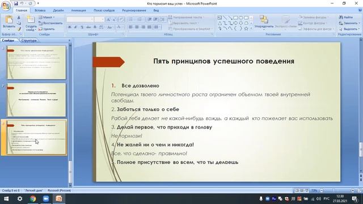This screenshot has width=363, height=204.
Task: Pick the arrow line shape
Action: pos(230,18)
